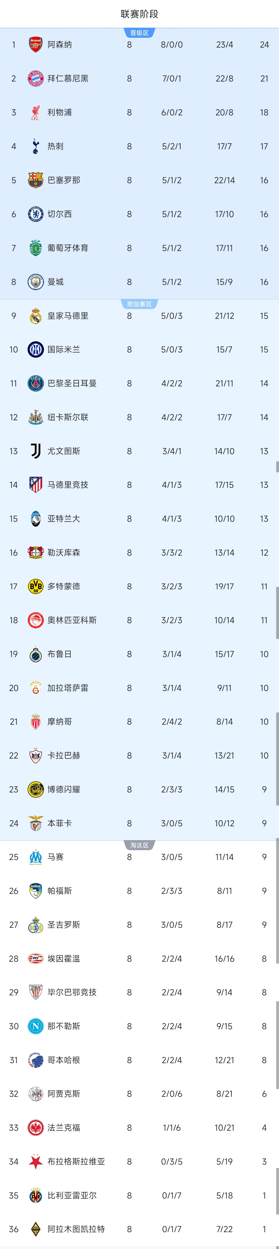The width and height of the screenshot is (279, 1249).
Task: Select the 淘汰区 zone label
Action: tap(139, 845)
